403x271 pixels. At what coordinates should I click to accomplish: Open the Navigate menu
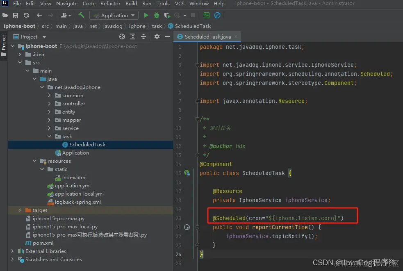point(67,4)
